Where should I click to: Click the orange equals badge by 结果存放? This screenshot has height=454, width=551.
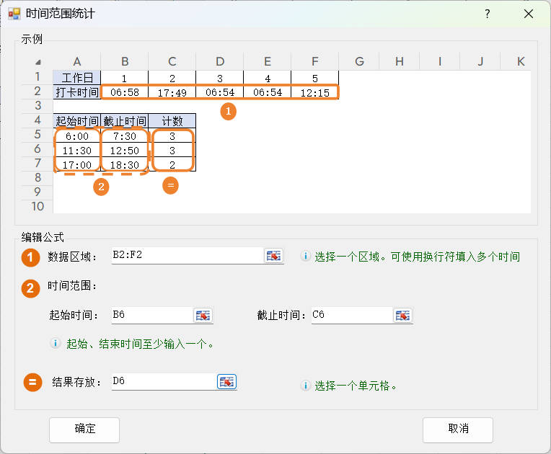point(32,382)
